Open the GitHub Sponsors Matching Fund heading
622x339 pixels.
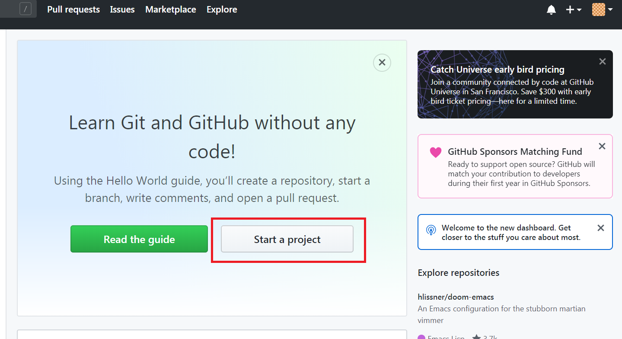pyautogui.click(x=515, y=152)
